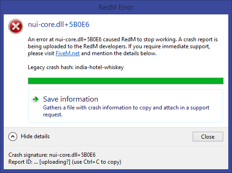Open the FiveM.net link
The image size is (232, 173).
coord(68,53)
